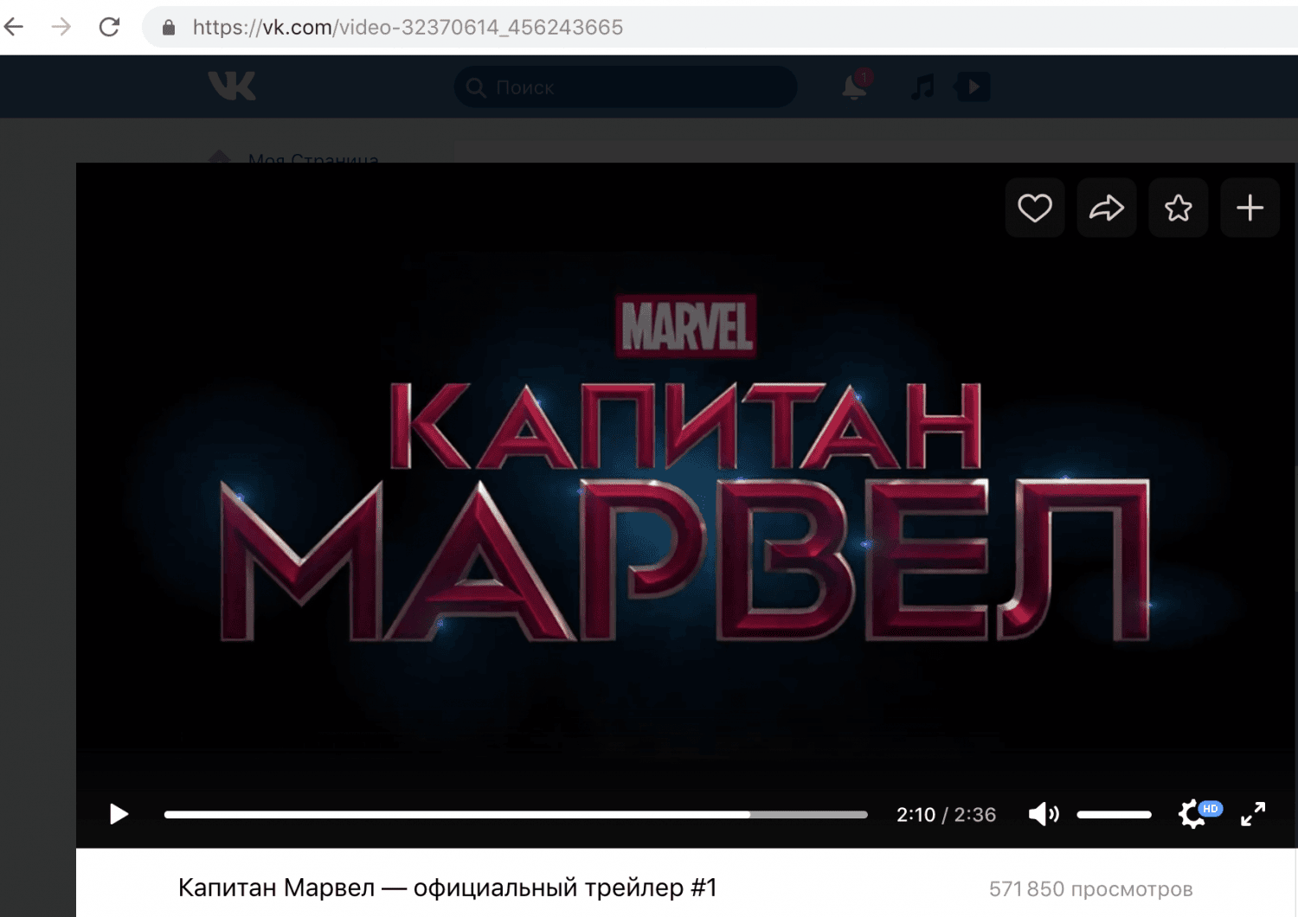Image resolution: width=1298 pixels, height=917 pixels.
Task: Open the music section note icon
Action: (x=922, y=87)
